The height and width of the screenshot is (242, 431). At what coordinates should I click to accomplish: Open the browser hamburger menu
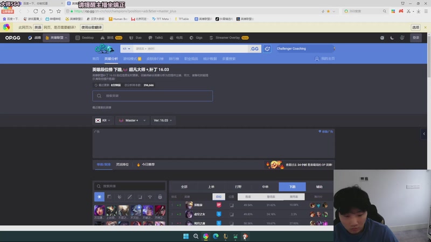point(426,11)
